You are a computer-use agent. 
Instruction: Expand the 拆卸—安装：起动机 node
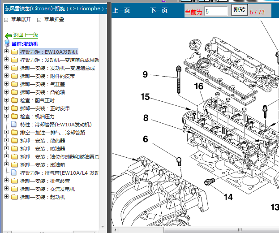pos(6,197)
